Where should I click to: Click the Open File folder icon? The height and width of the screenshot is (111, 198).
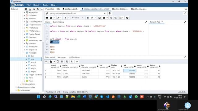click(47, 18)
